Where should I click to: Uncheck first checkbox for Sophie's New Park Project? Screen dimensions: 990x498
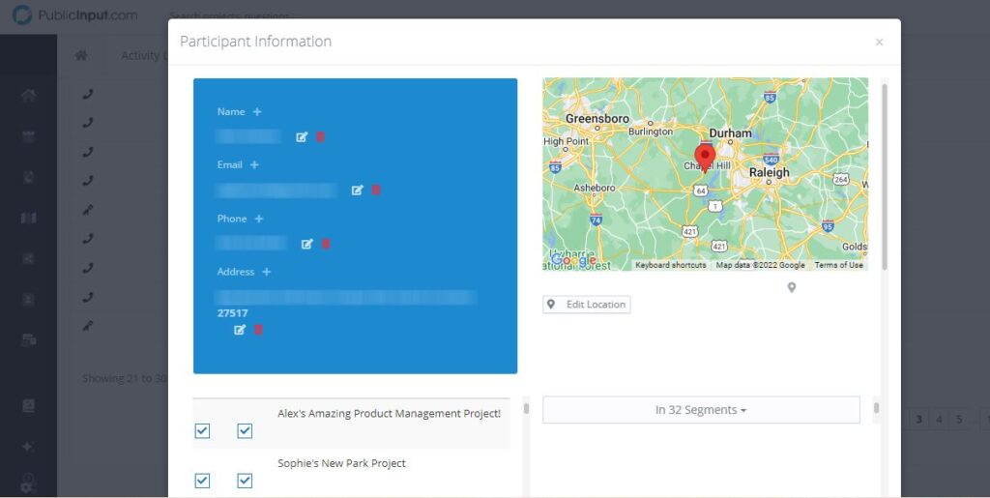202,481
